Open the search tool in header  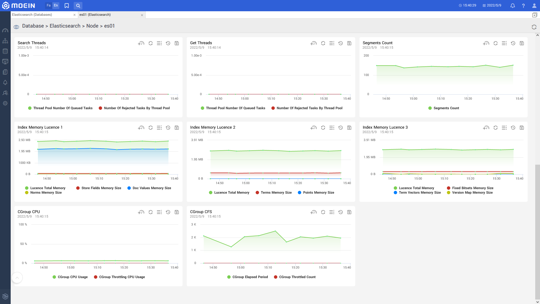[x=78, y=6]
